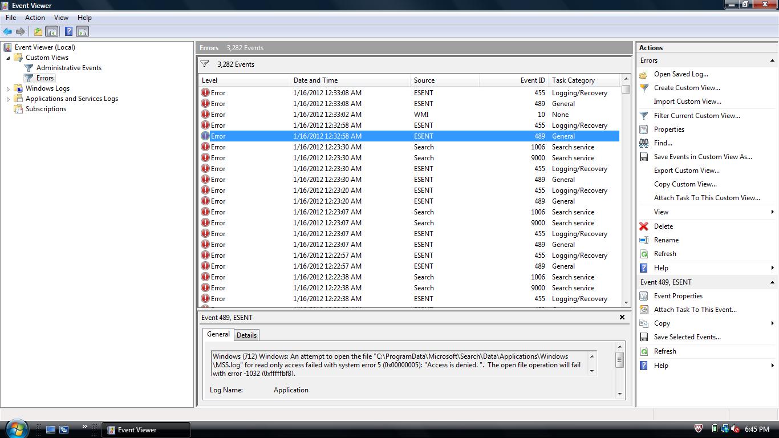
Task: Click the Rename icon in Actions pane
Action: pyautogui.click(x=644, y=240)
